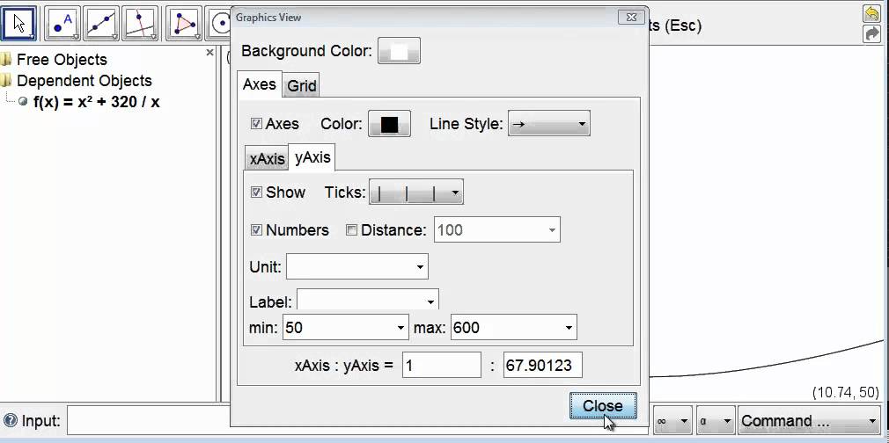Switch to the xAxis tab
The image size is (889, 443).
[267, 158]
